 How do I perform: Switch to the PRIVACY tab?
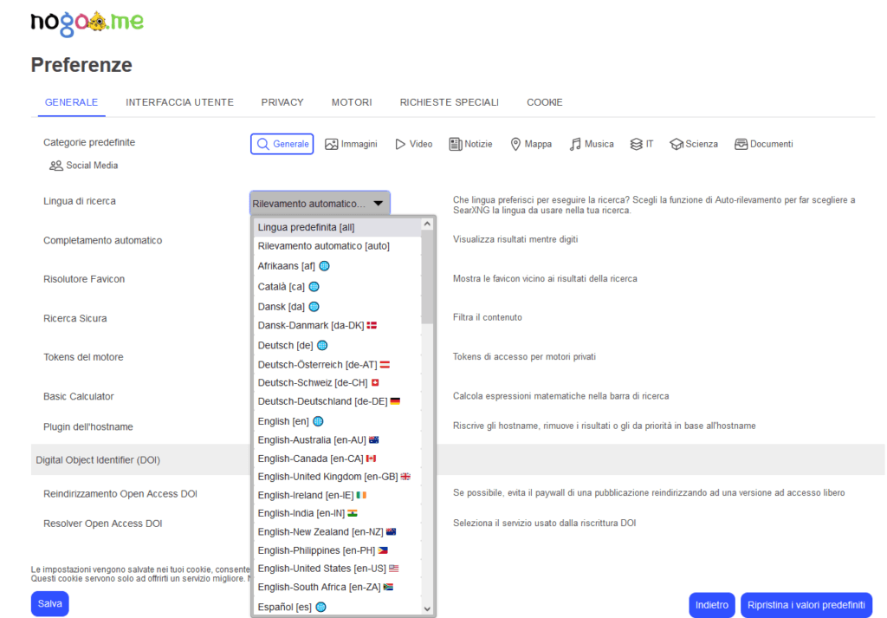pyautogui.click(x=282, y=102)
